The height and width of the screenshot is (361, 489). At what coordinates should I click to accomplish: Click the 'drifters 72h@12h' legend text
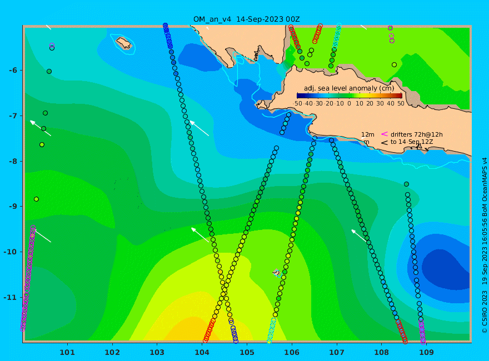417,134
